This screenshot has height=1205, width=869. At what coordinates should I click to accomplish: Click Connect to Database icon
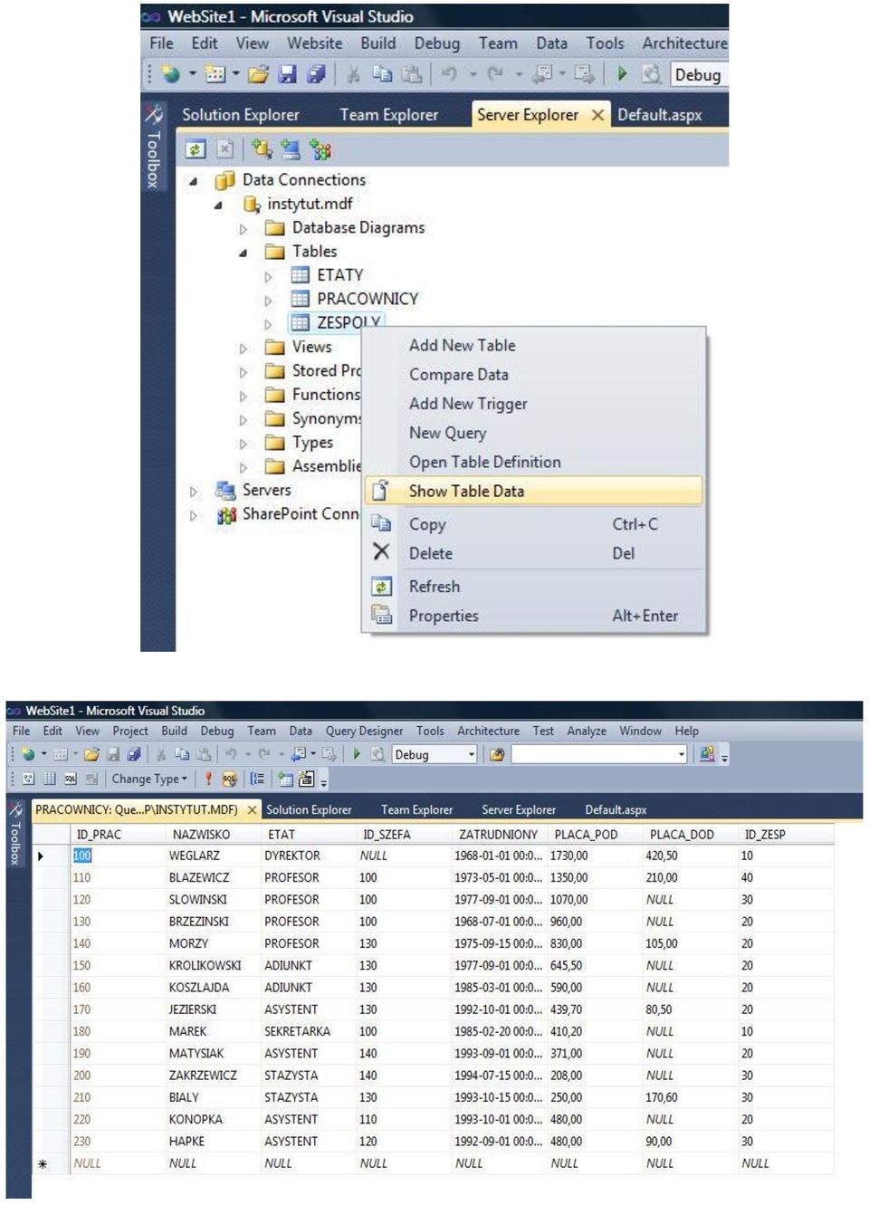262,149
